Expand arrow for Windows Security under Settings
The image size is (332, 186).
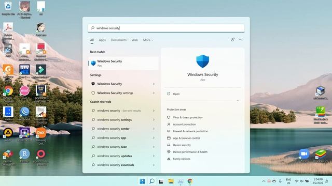[154, 84]
